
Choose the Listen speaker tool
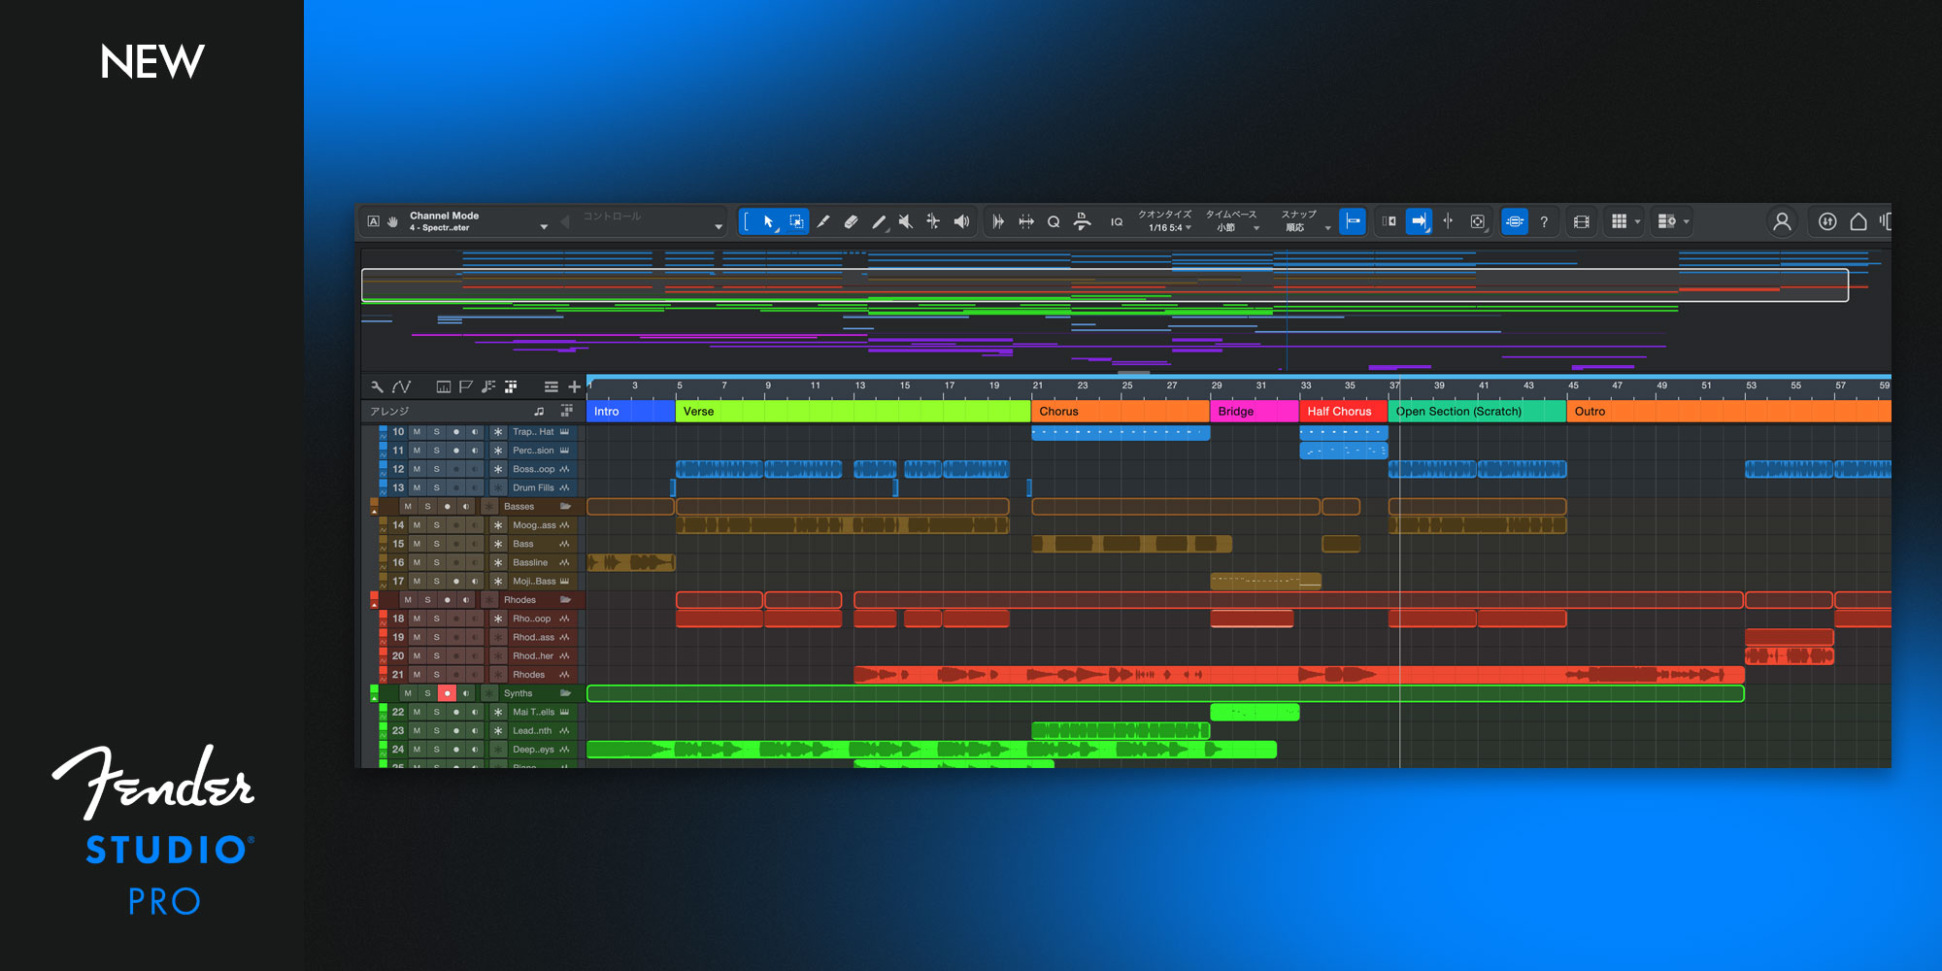point(961,222)
